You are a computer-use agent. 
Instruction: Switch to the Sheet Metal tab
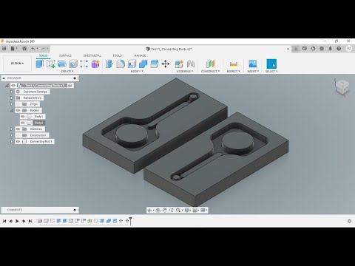pyautogui.click(x=92, y=55)
